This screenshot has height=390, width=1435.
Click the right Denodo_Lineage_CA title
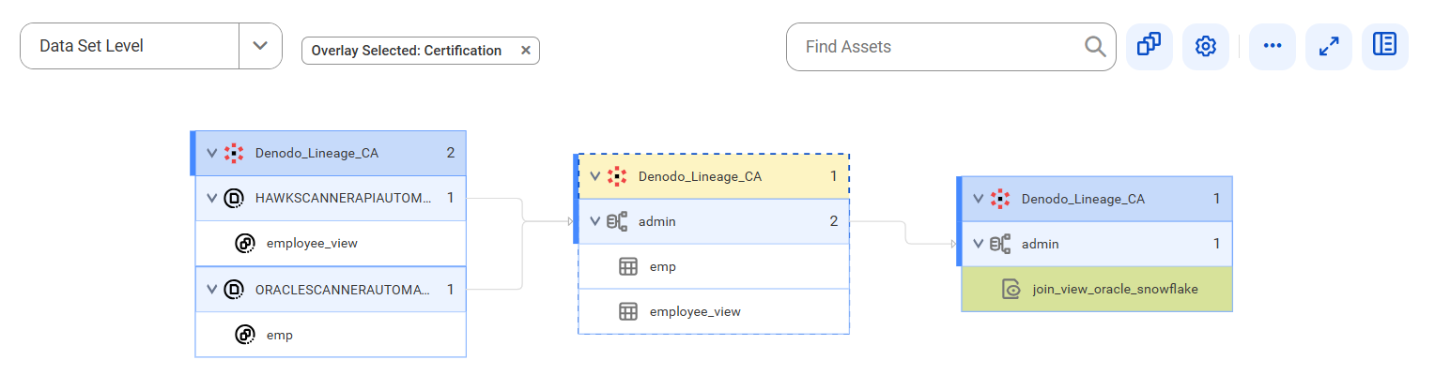point(1083,199)
